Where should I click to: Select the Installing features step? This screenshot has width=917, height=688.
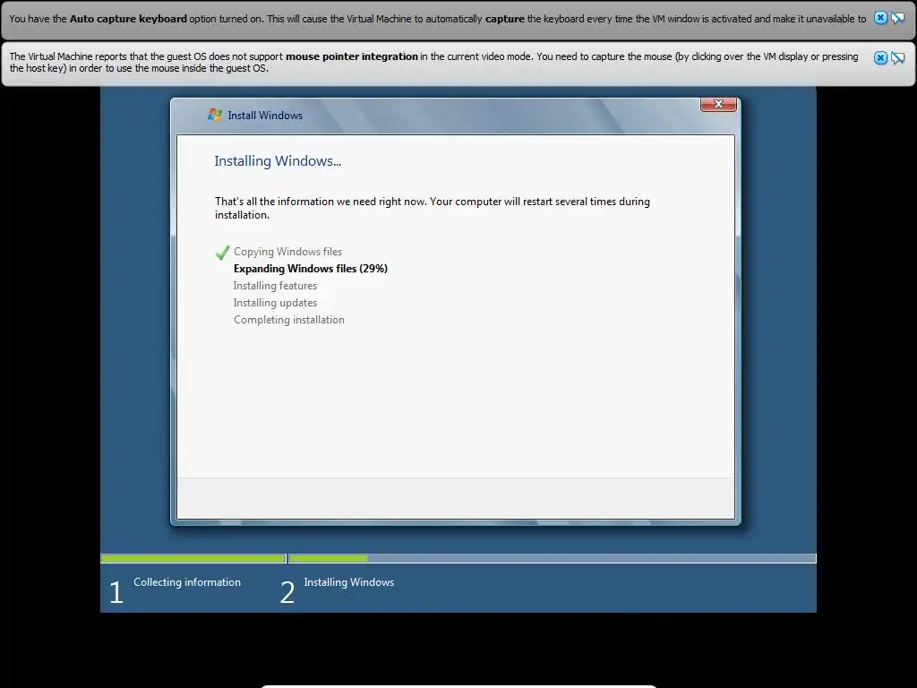pos(275,286)
